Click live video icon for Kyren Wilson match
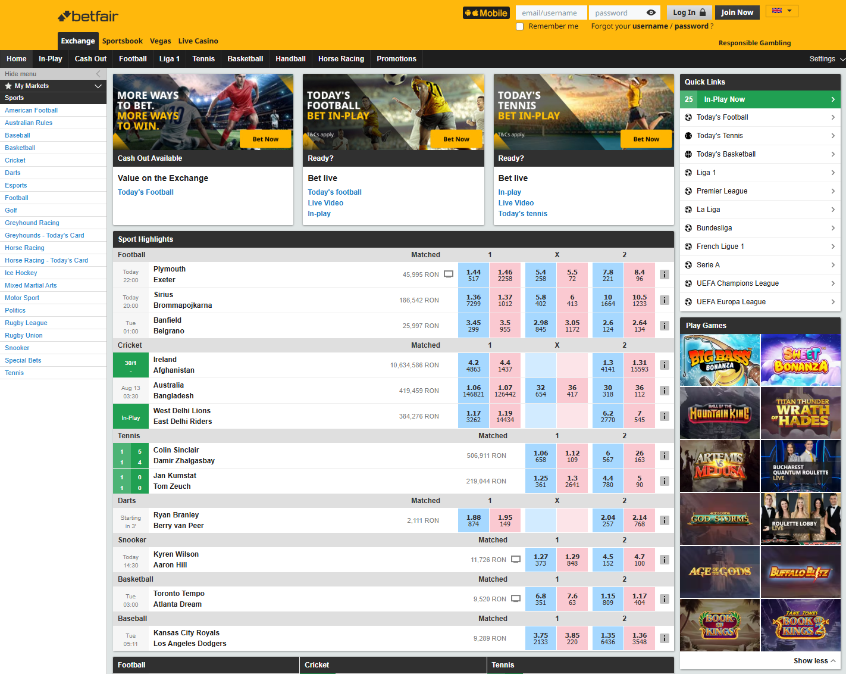This screenshot has height=674, width=846. pyautogui.click(x=516, y=560)
